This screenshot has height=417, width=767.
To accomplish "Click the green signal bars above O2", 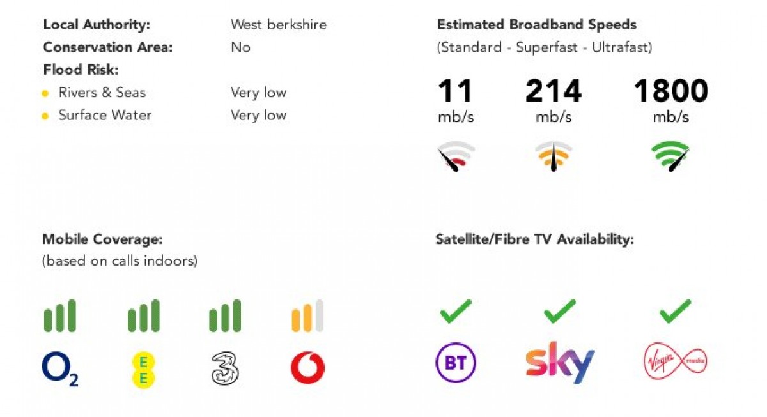I will tap(59, 315).
